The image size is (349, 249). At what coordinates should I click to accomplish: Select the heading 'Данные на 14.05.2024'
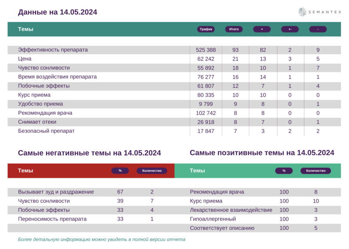(x=57, y=12)
